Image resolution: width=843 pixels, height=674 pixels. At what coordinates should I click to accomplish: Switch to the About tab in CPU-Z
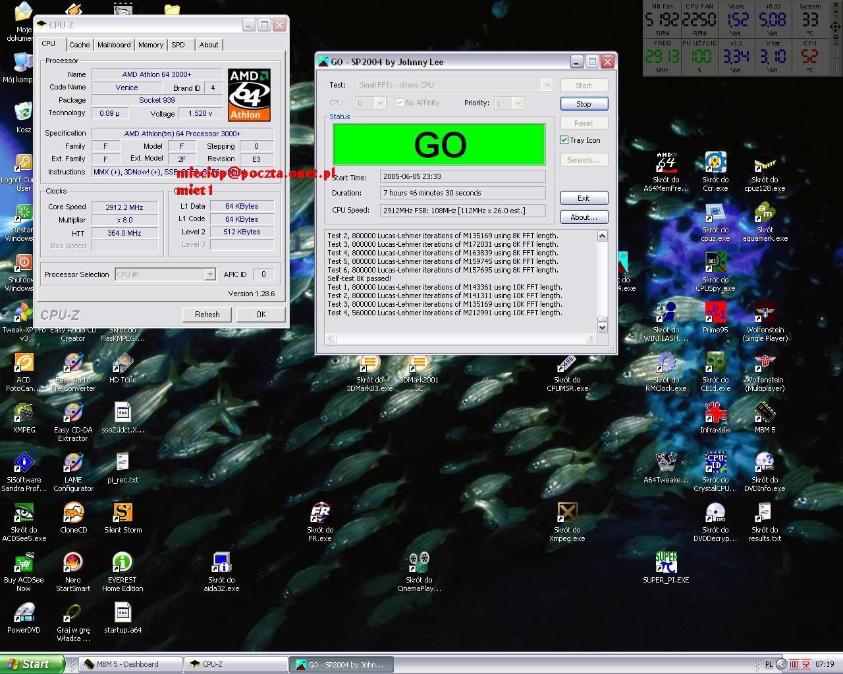pyautogui.click(x=209, y=45)
